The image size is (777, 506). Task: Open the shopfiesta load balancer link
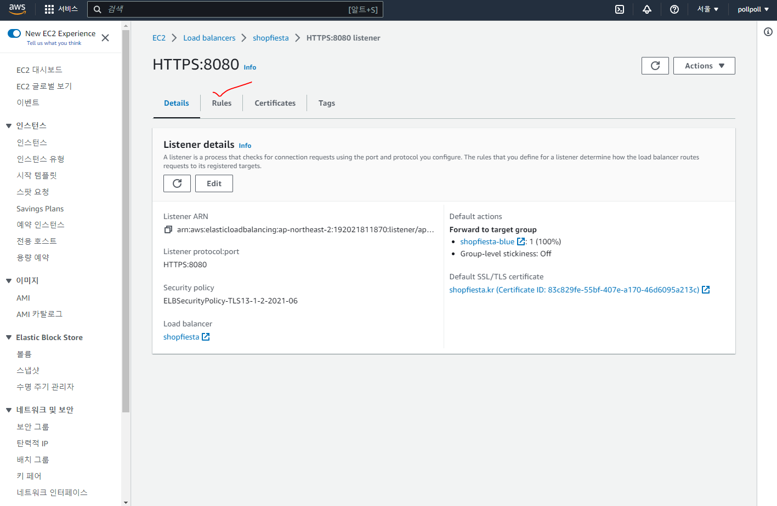coord(181,337)
